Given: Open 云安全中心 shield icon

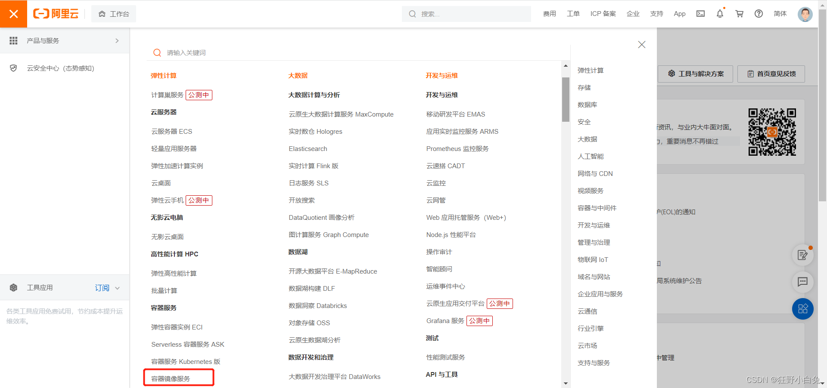Looking at the screenshot, I should point(14,68).
